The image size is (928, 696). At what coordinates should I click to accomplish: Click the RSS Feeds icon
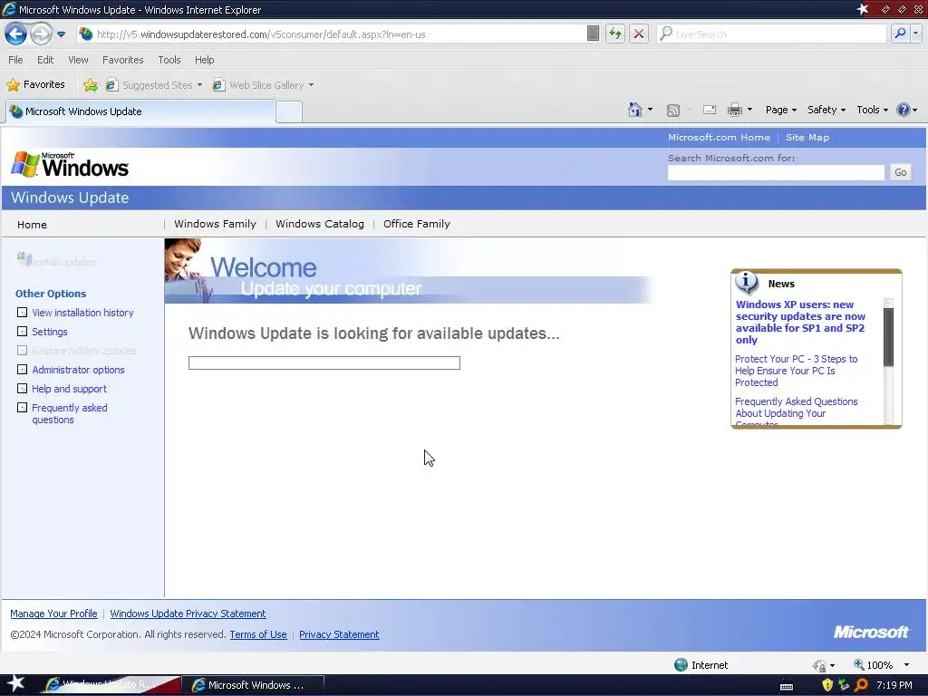[x=673, y=110]
